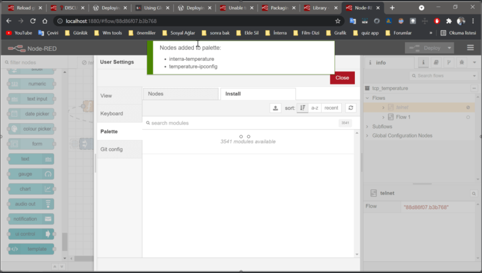Select the chart dashboard node

pyautogui.click(x=31, y=189)
